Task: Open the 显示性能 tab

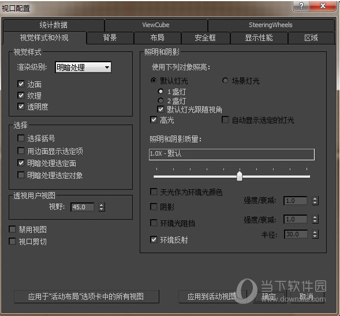Action: tap(259, 38)
